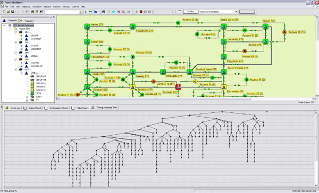Screen dimensions: 319x193
Task: Click the New file toolbar icon
Action: click(4, 12)
